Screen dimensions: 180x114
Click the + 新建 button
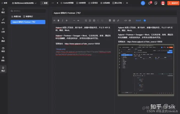pos(44,3)
